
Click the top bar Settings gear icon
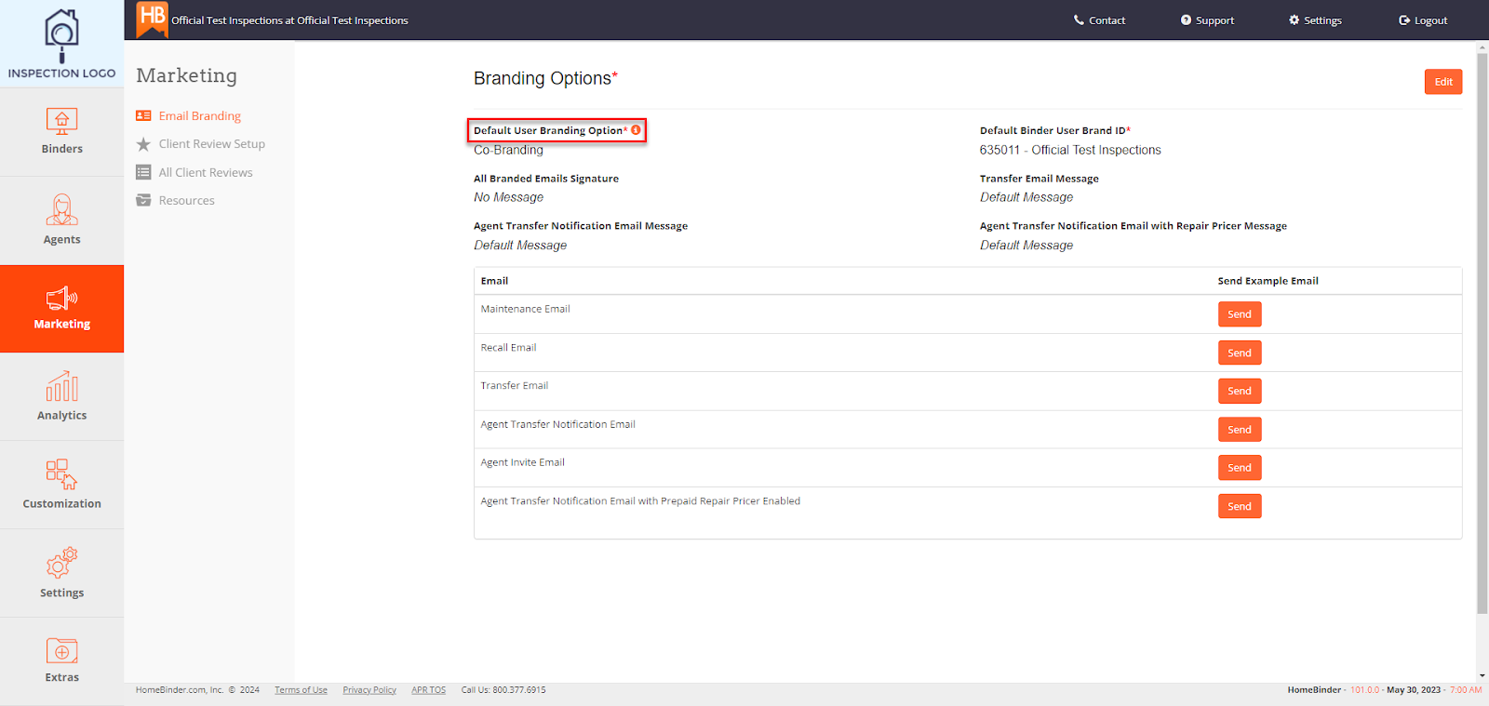[x=1294, y=20]
